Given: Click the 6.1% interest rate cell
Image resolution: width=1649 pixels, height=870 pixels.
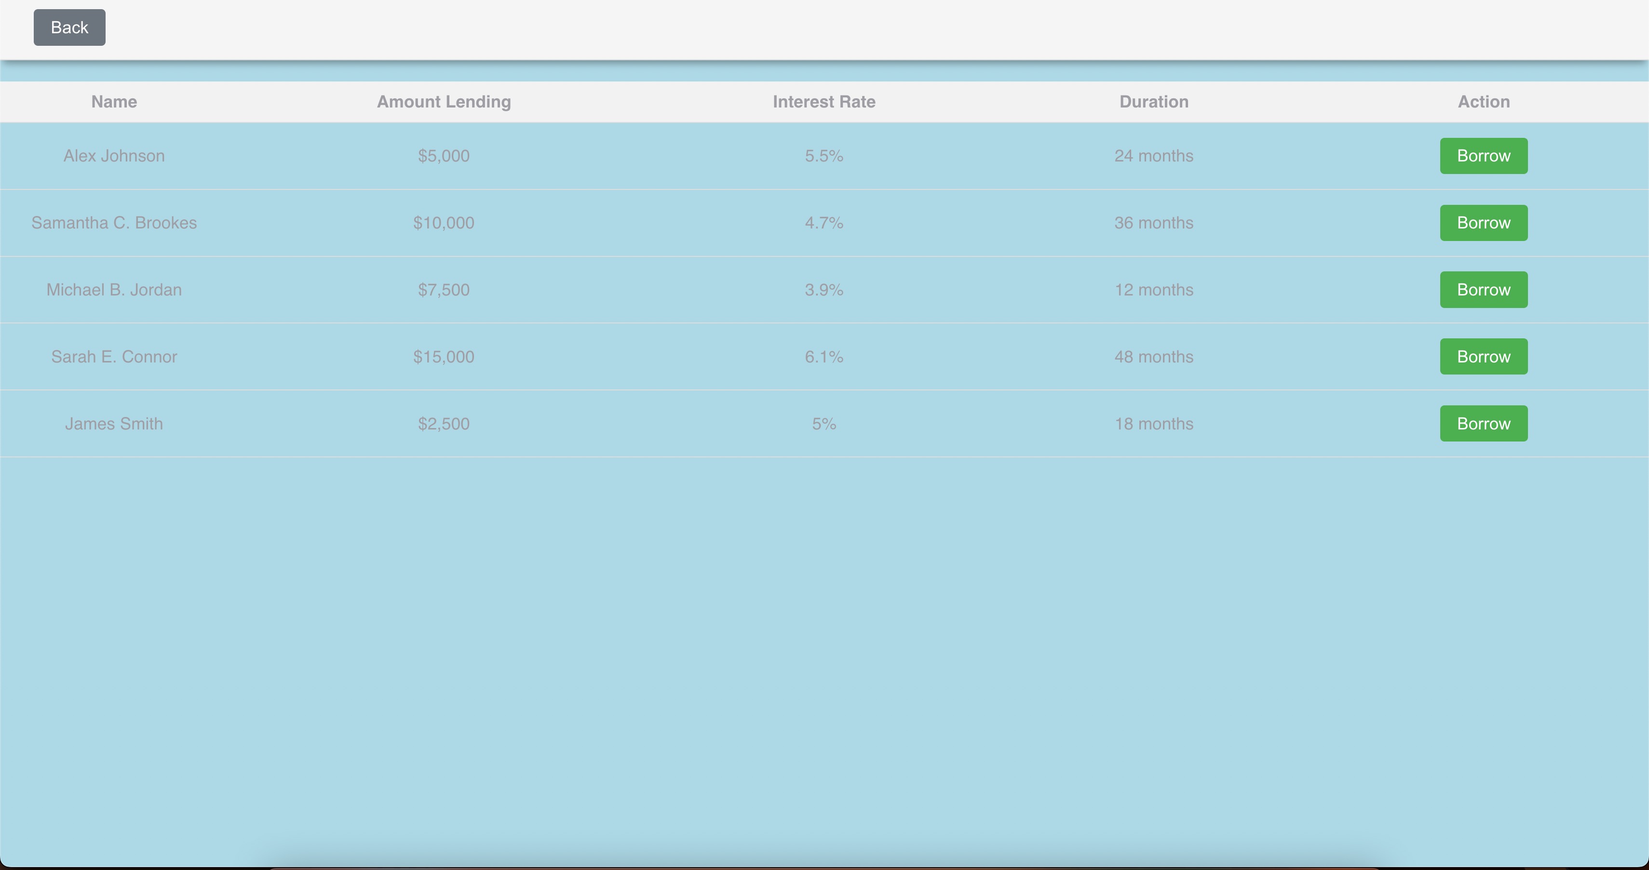Looking at the screenshot, I should [x=824, y=356].
